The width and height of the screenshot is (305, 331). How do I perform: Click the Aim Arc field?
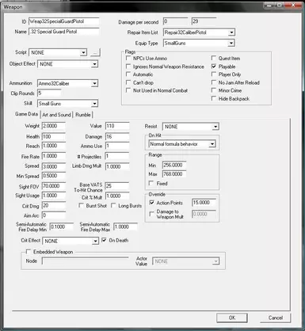point(54,215)
